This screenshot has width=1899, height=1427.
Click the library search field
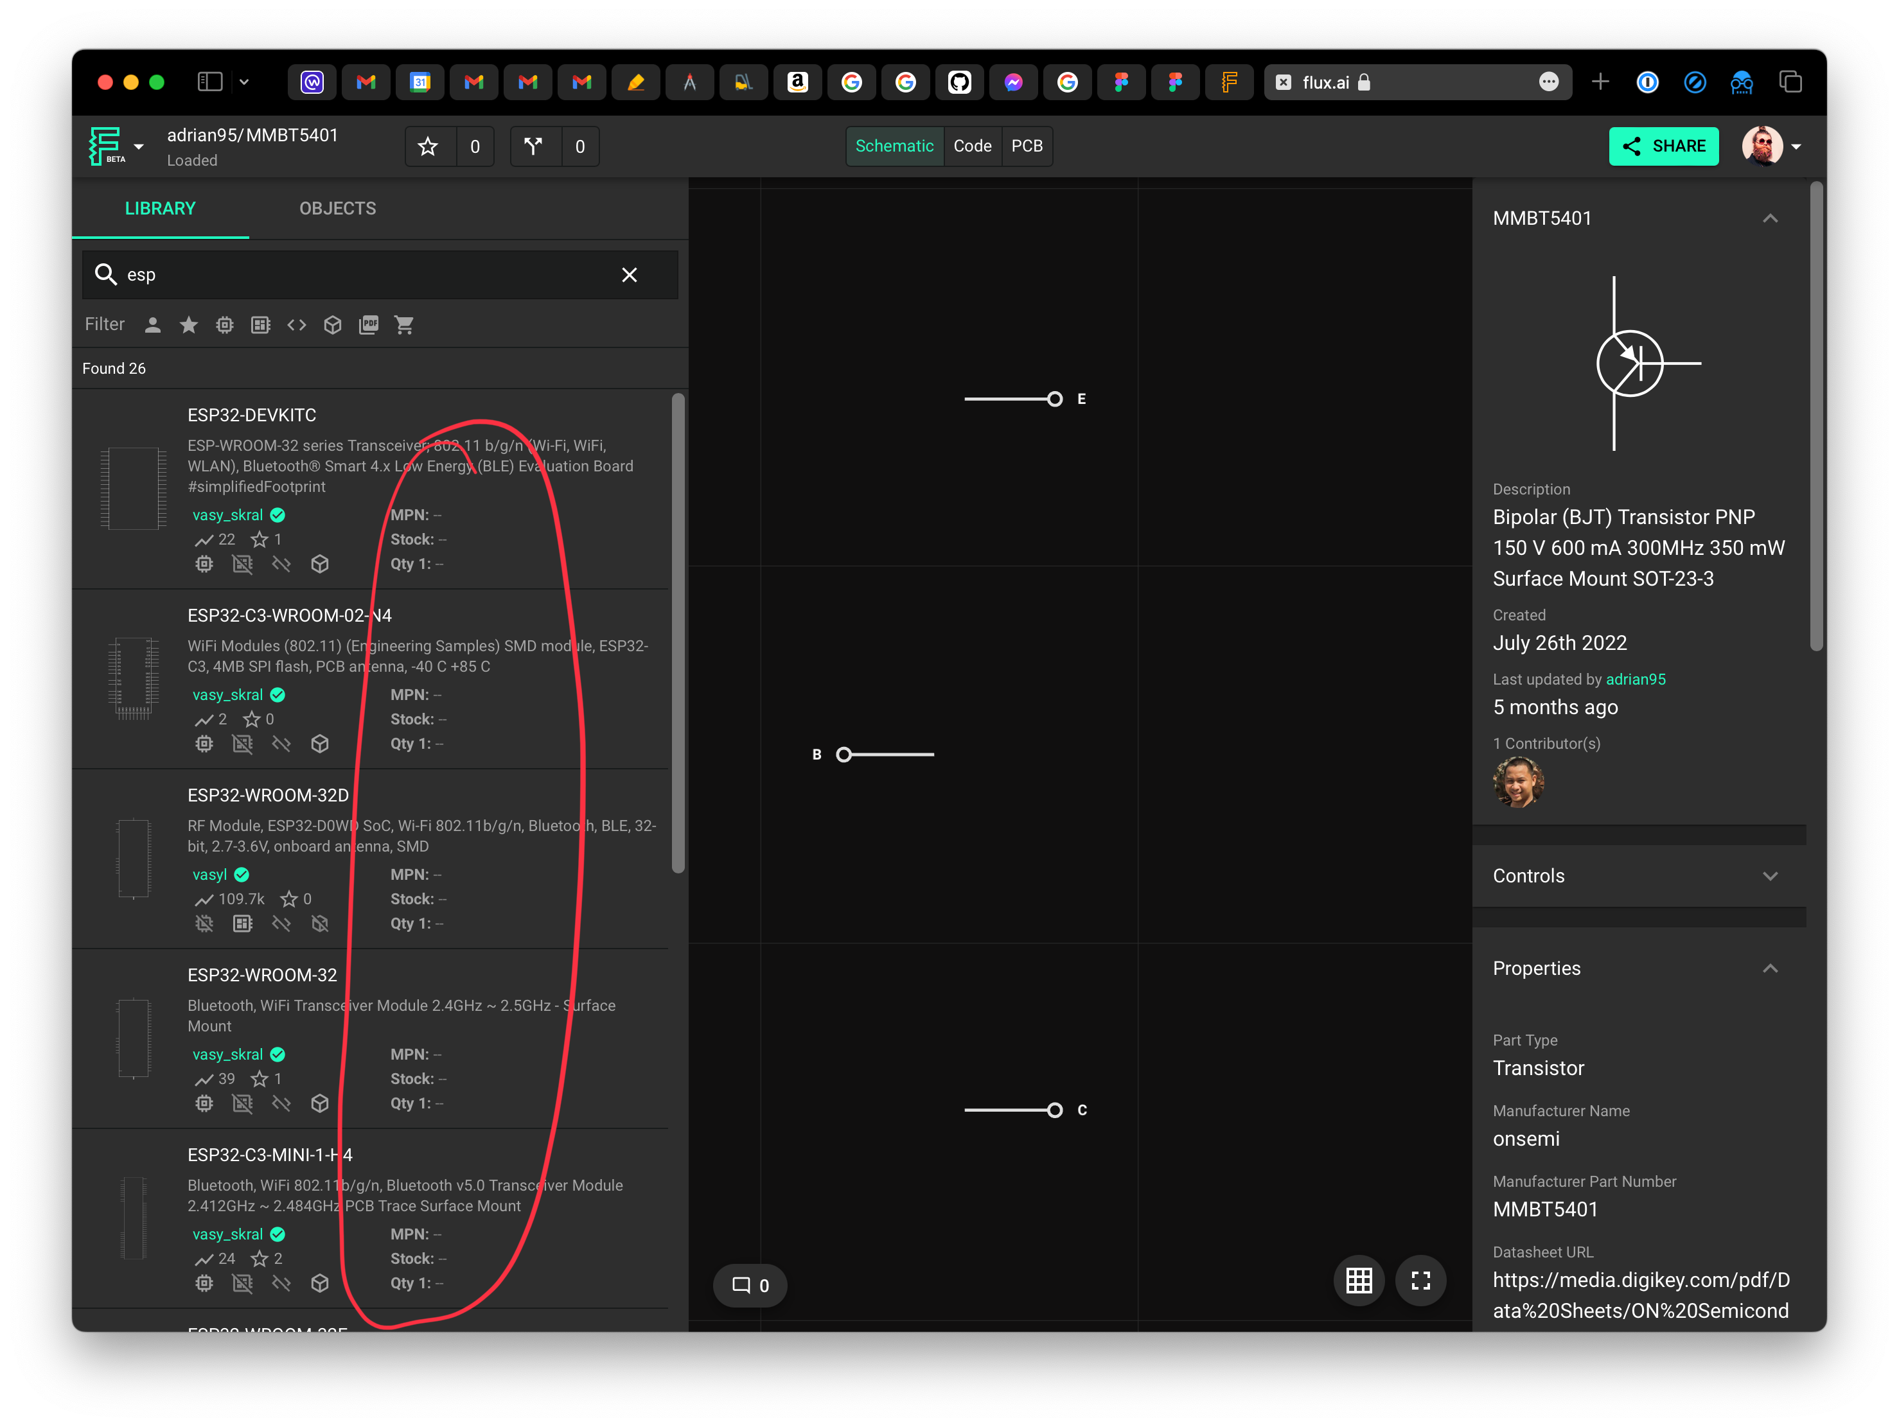coord(380,276)
